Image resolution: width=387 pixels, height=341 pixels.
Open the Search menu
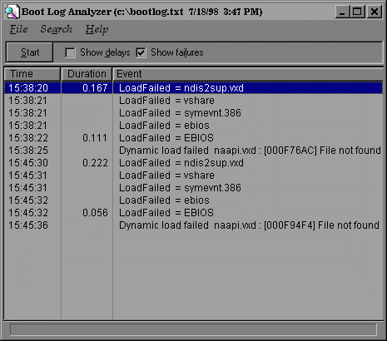pyautogui.click(x=56, y=29)
